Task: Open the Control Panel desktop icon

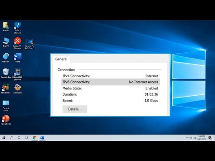Action: tap(6, 106)
